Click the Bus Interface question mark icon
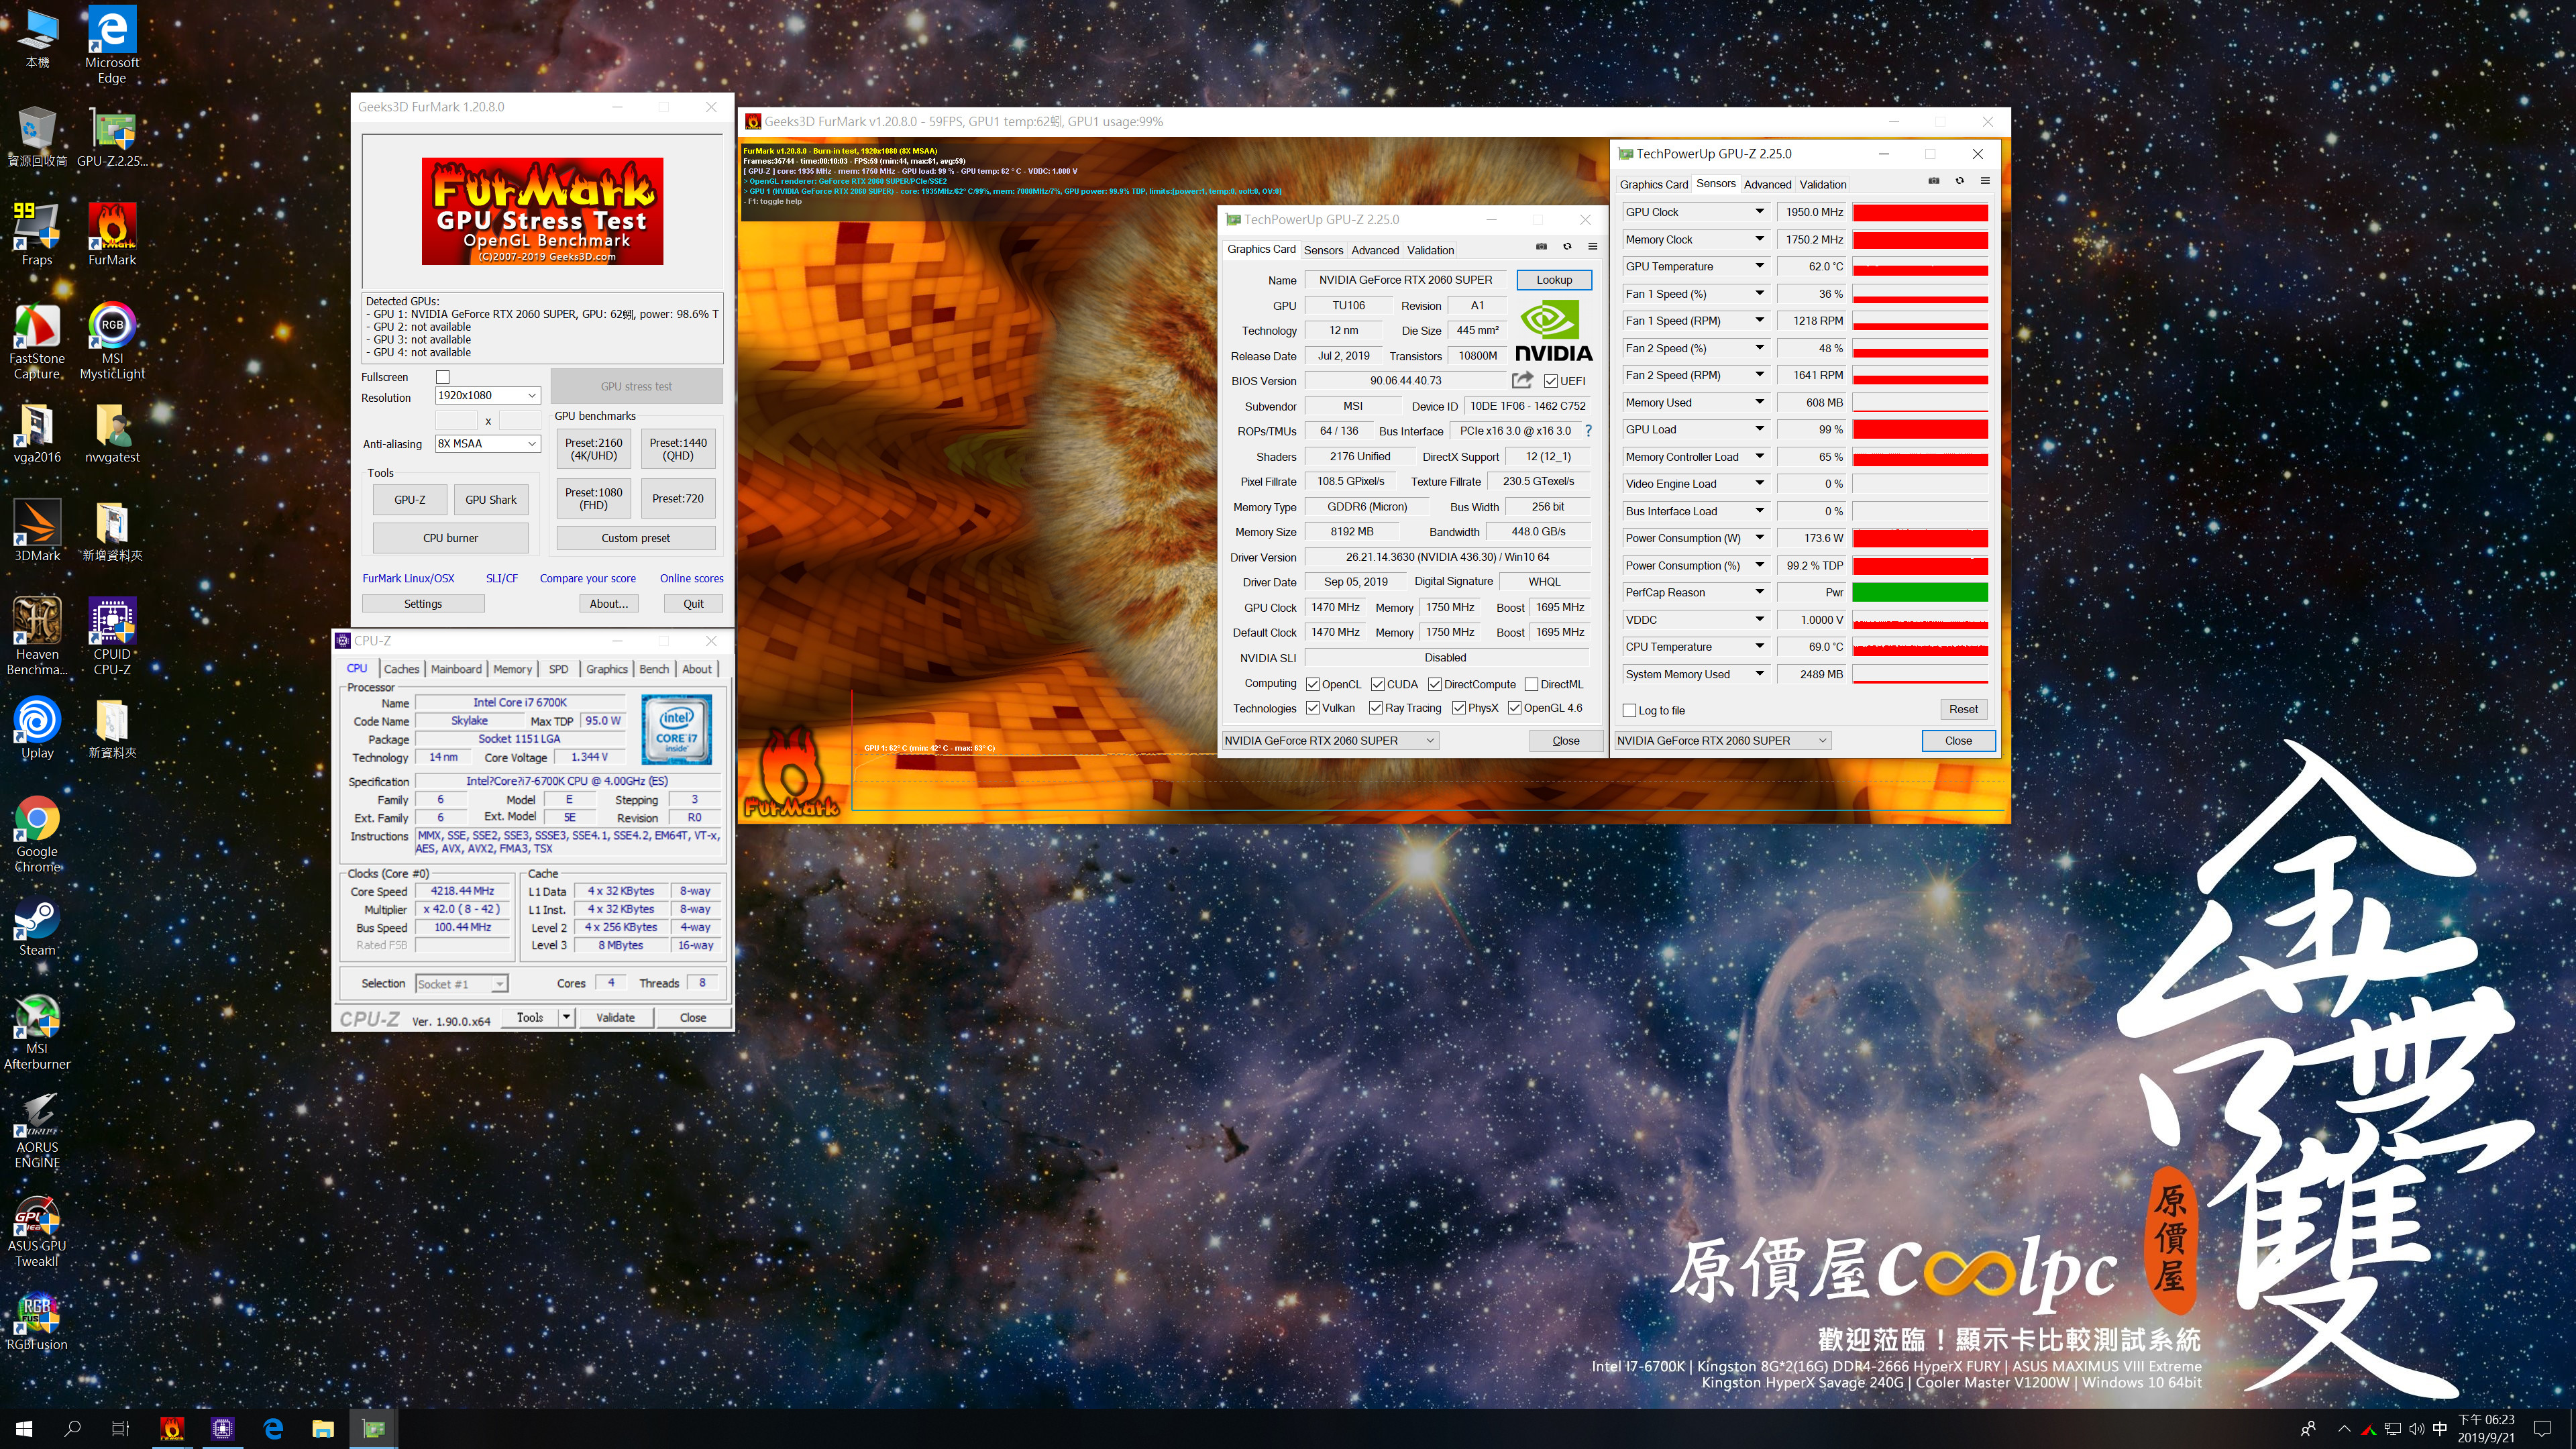 [1588, 431]
